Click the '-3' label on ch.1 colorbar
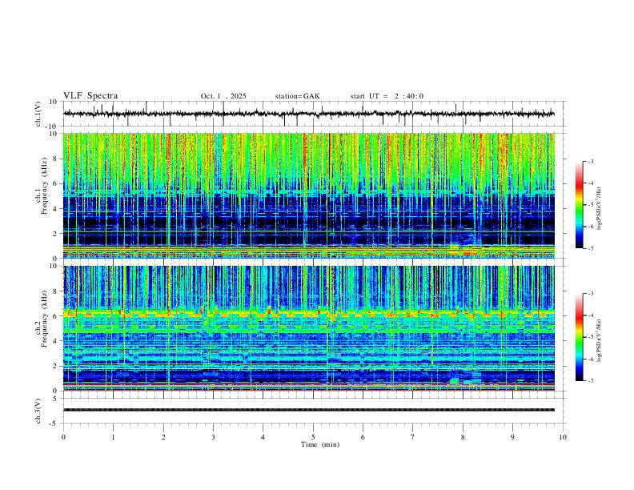The width and height of the screenshot is (634, 490). [590, 162]
